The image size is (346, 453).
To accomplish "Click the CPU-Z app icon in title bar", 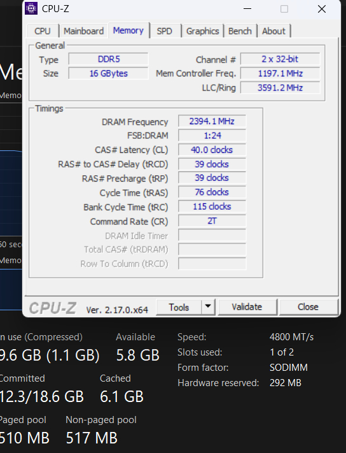I will click(31, 8).
